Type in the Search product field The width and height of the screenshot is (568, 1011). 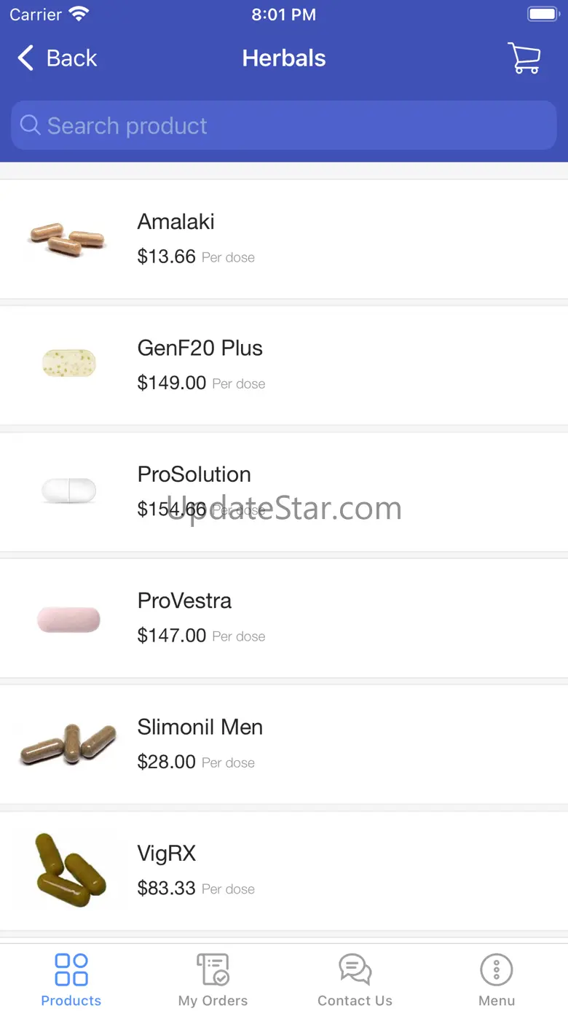point(291,125)
